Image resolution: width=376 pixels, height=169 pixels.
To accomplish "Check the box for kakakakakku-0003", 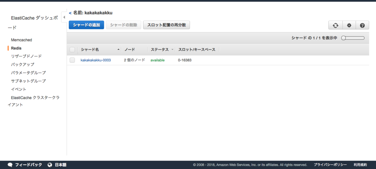I will (72, 60).
